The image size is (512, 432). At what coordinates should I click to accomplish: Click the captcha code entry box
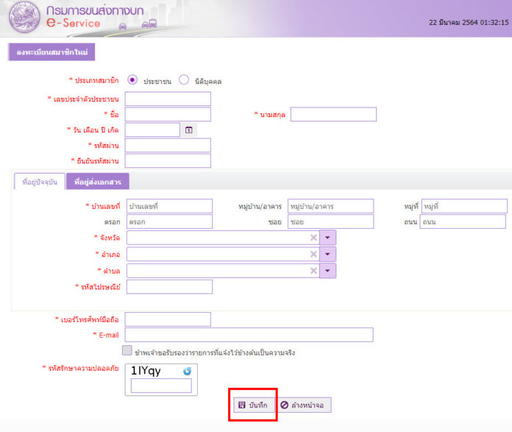pyautogui.click(x=161, y=386)
